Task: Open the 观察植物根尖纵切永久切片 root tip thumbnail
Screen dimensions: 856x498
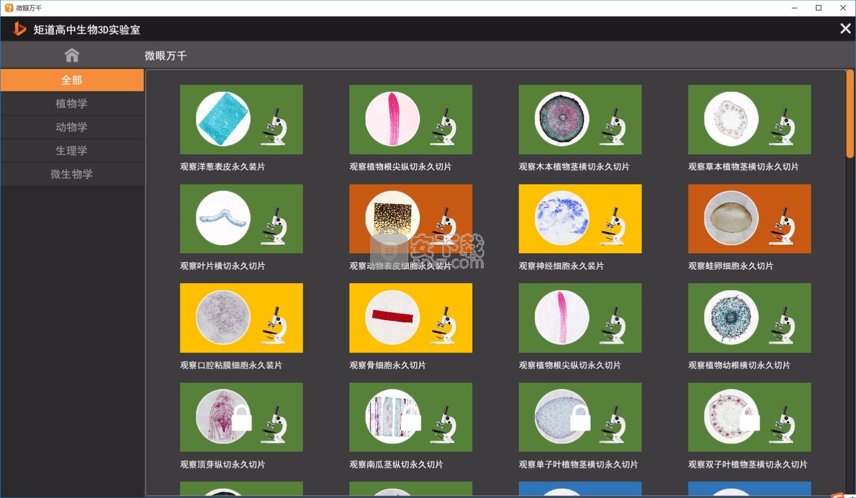Action: click(x=393, y=119)
